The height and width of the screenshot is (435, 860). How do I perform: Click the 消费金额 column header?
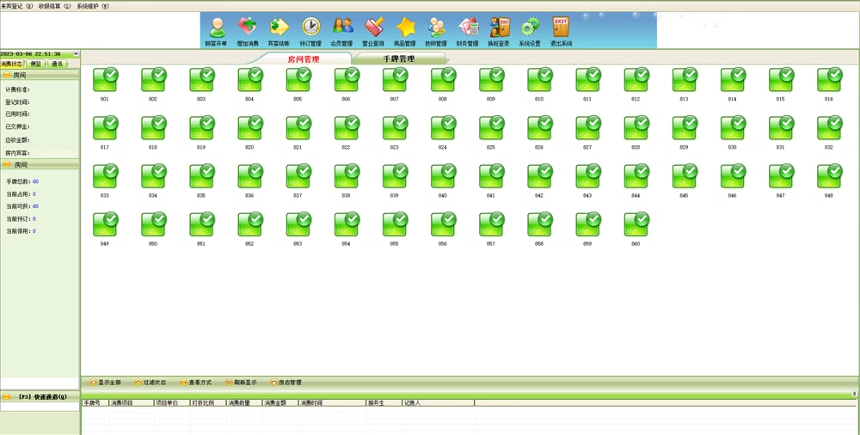(280, 402)
